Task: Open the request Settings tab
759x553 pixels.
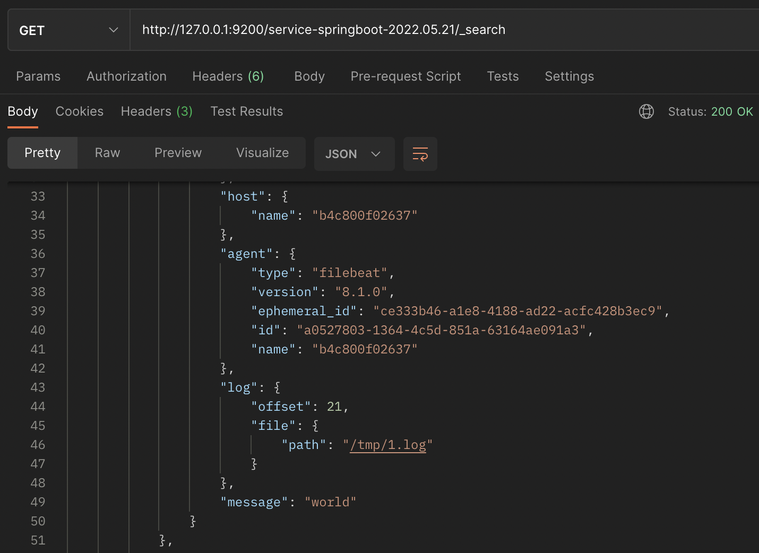Action: pos(569,76)
